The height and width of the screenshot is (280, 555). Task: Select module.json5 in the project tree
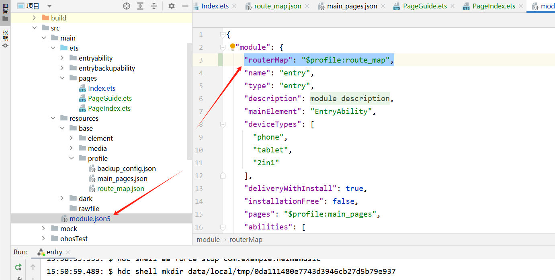click(x=90, y=219)
